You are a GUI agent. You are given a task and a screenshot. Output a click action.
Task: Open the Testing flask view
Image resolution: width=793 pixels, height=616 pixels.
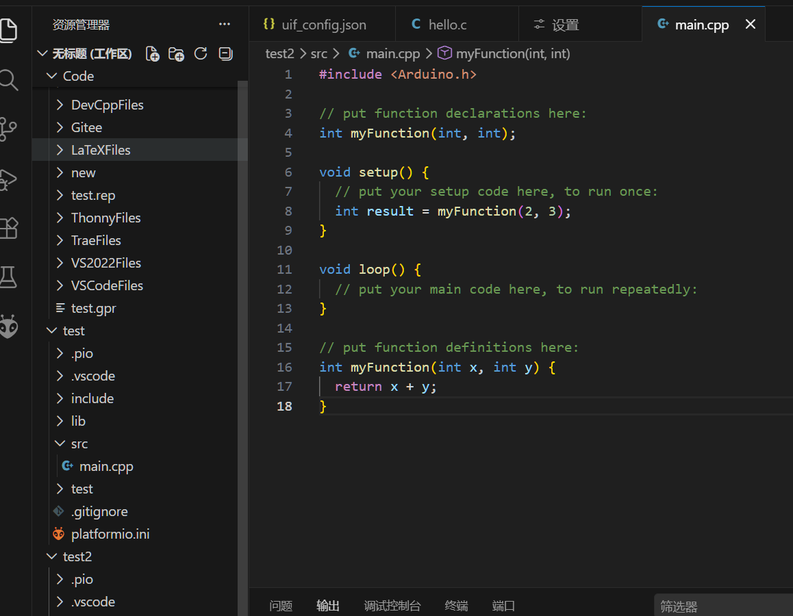point(9,277)
